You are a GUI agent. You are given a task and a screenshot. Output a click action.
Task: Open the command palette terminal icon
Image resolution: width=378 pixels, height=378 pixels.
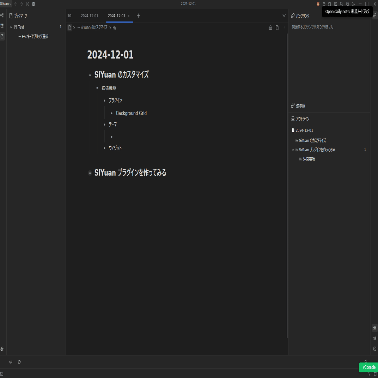click(336, 4)
